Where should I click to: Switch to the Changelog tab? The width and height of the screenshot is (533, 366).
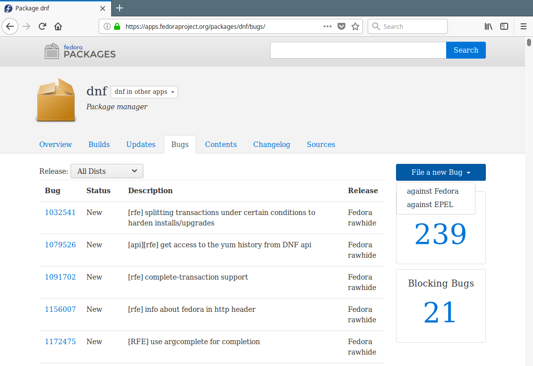click(x=271, y=145)
